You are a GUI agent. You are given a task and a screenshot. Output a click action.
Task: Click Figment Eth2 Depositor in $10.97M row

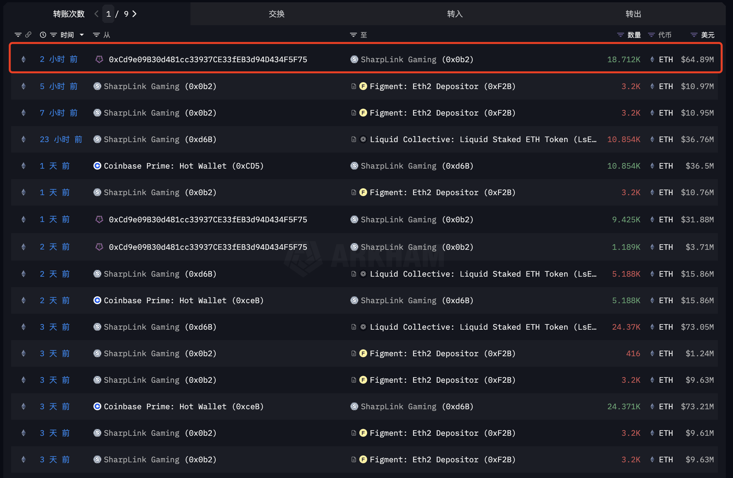coord(443,86)
